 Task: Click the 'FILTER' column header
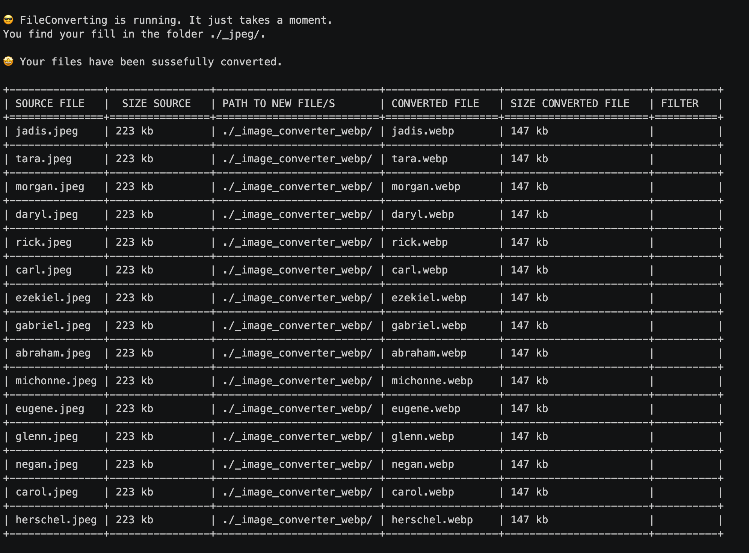click(x=680, y=103)
